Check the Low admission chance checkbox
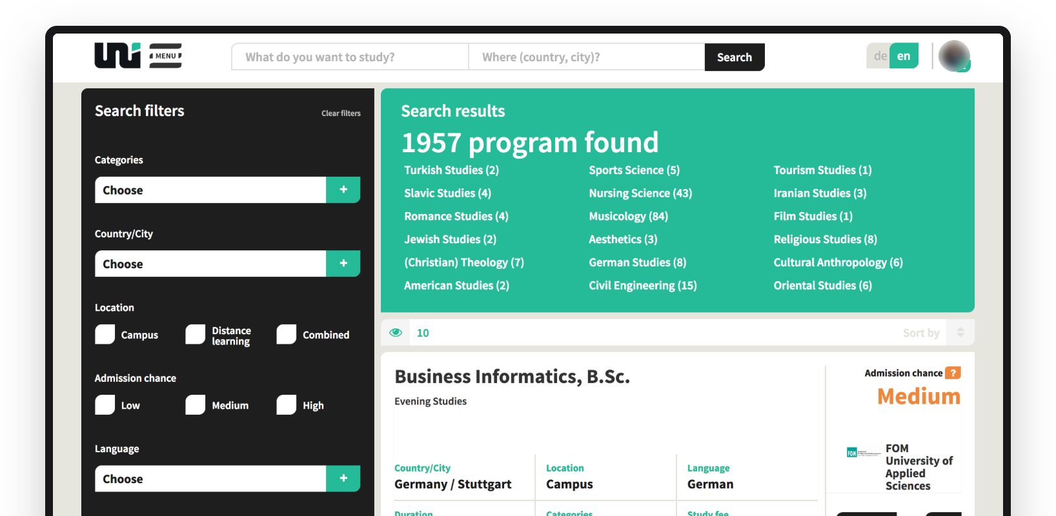1056x516 pixels. coord(105,405)
